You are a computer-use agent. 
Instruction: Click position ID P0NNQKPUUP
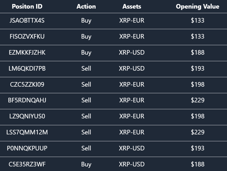(x=27, y=148)
